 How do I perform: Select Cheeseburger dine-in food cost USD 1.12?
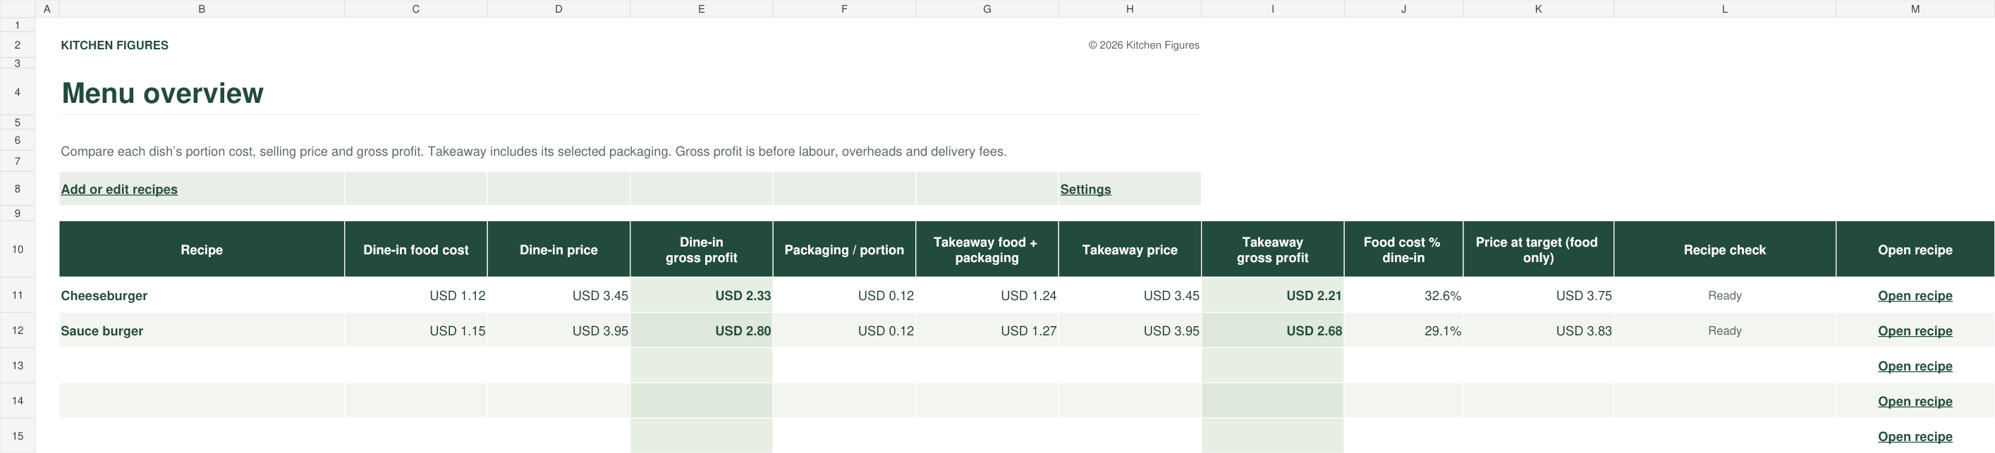pyautogui.click(x=416, y=296)
